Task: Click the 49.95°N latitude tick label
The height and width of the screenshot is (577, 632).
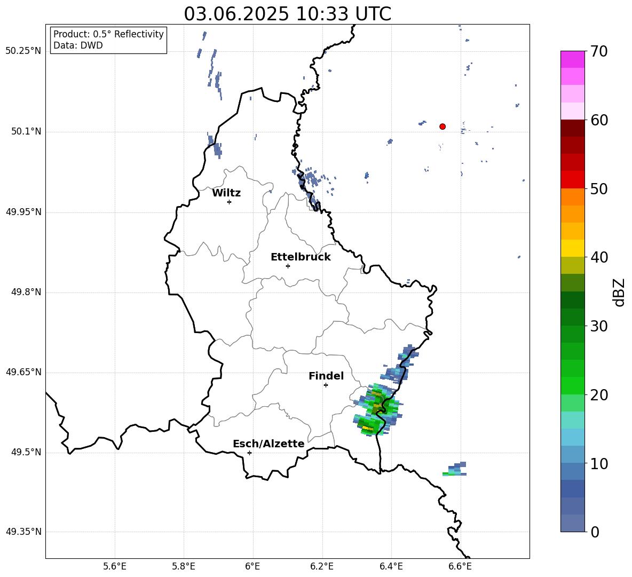Action: pyautogui.click(x=23, y=212)
